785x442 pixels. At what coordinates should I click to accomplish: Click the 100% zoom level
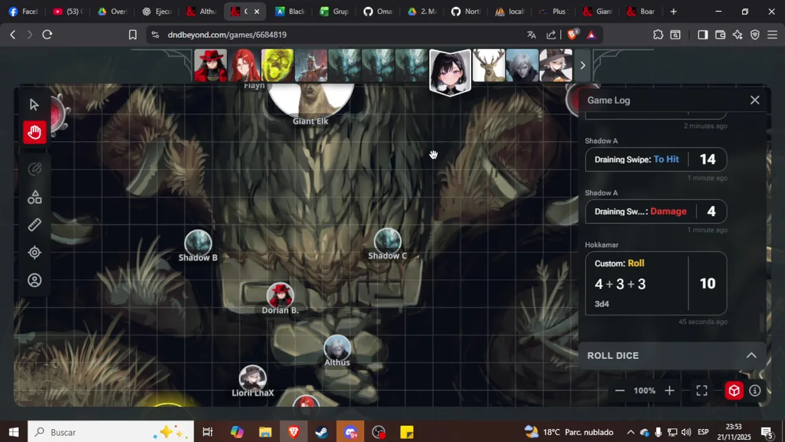645,390
